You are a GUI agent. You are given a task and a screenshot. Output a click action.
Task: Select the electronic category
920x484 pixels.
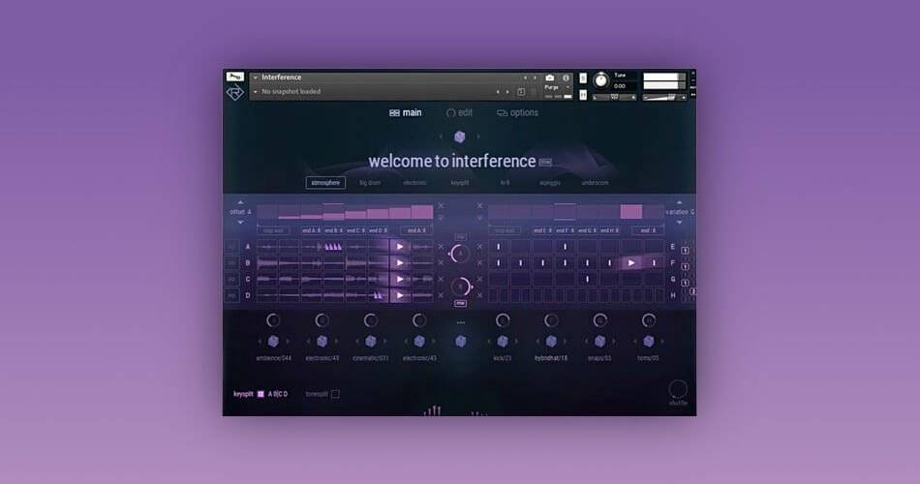(x=414, y=182)
